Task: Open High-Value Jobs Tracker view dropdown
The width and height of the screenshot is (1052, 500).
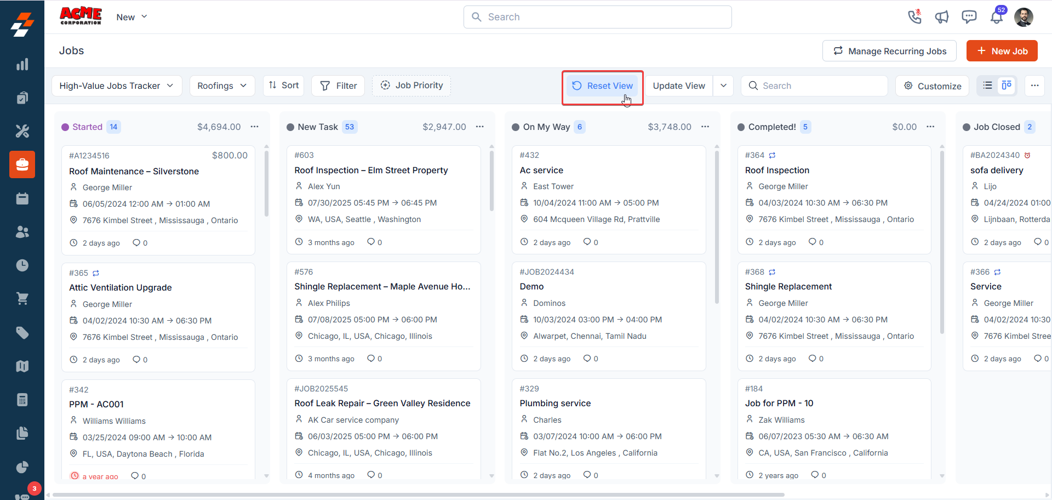Action: tap(117, 86)
